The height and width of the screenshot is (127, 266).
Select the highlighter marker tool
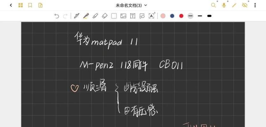(x=95, y=16)
